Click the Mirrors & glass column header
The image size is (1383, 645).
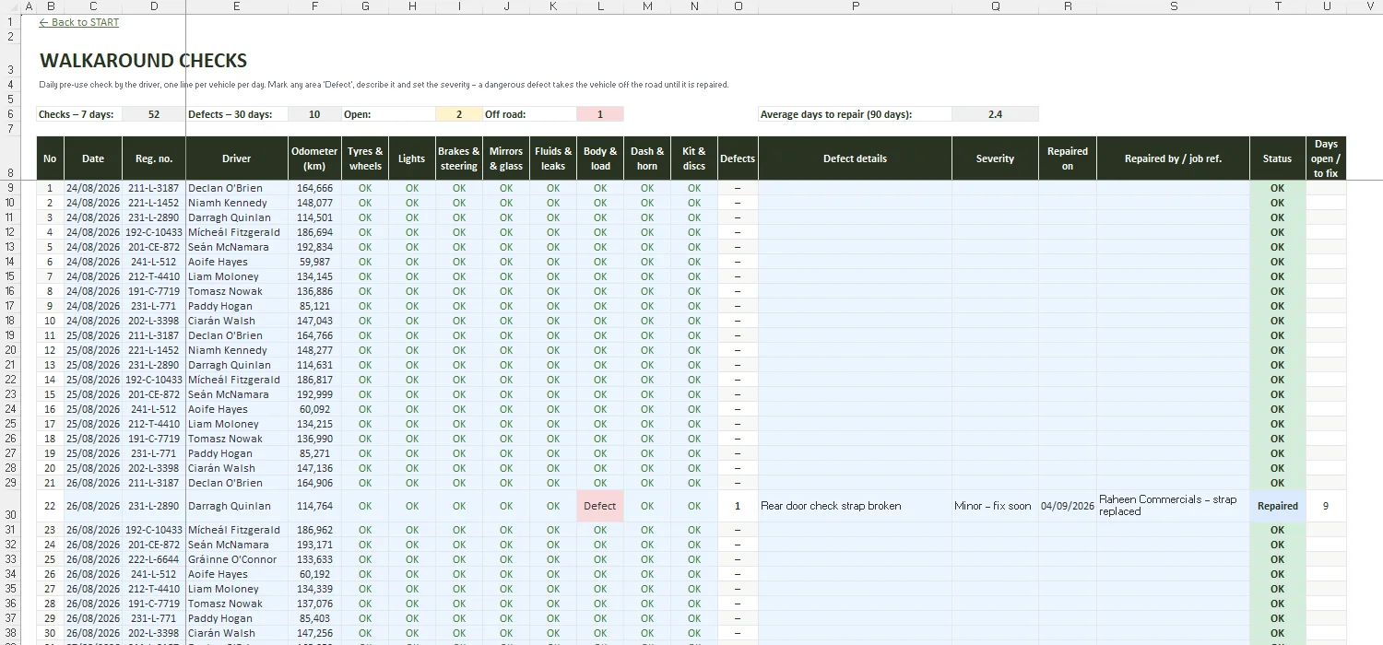click(506, 158)
